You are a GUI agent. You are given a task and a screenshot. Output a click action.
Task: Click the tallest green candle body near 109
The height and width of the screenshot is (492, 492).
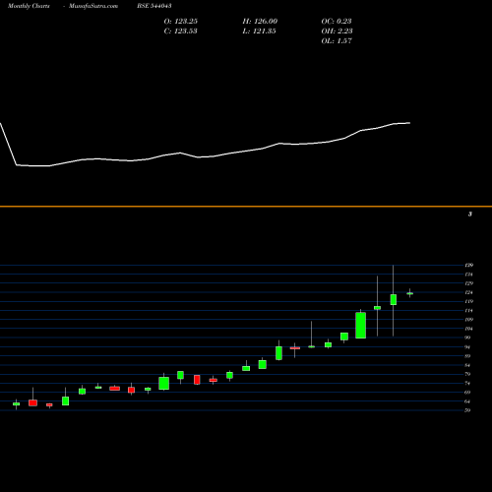point(361,325)
